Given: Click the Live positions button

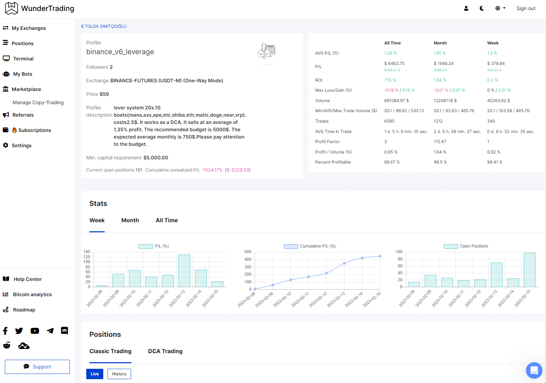Looking at the screenshot, I should (x=95, y=374).
